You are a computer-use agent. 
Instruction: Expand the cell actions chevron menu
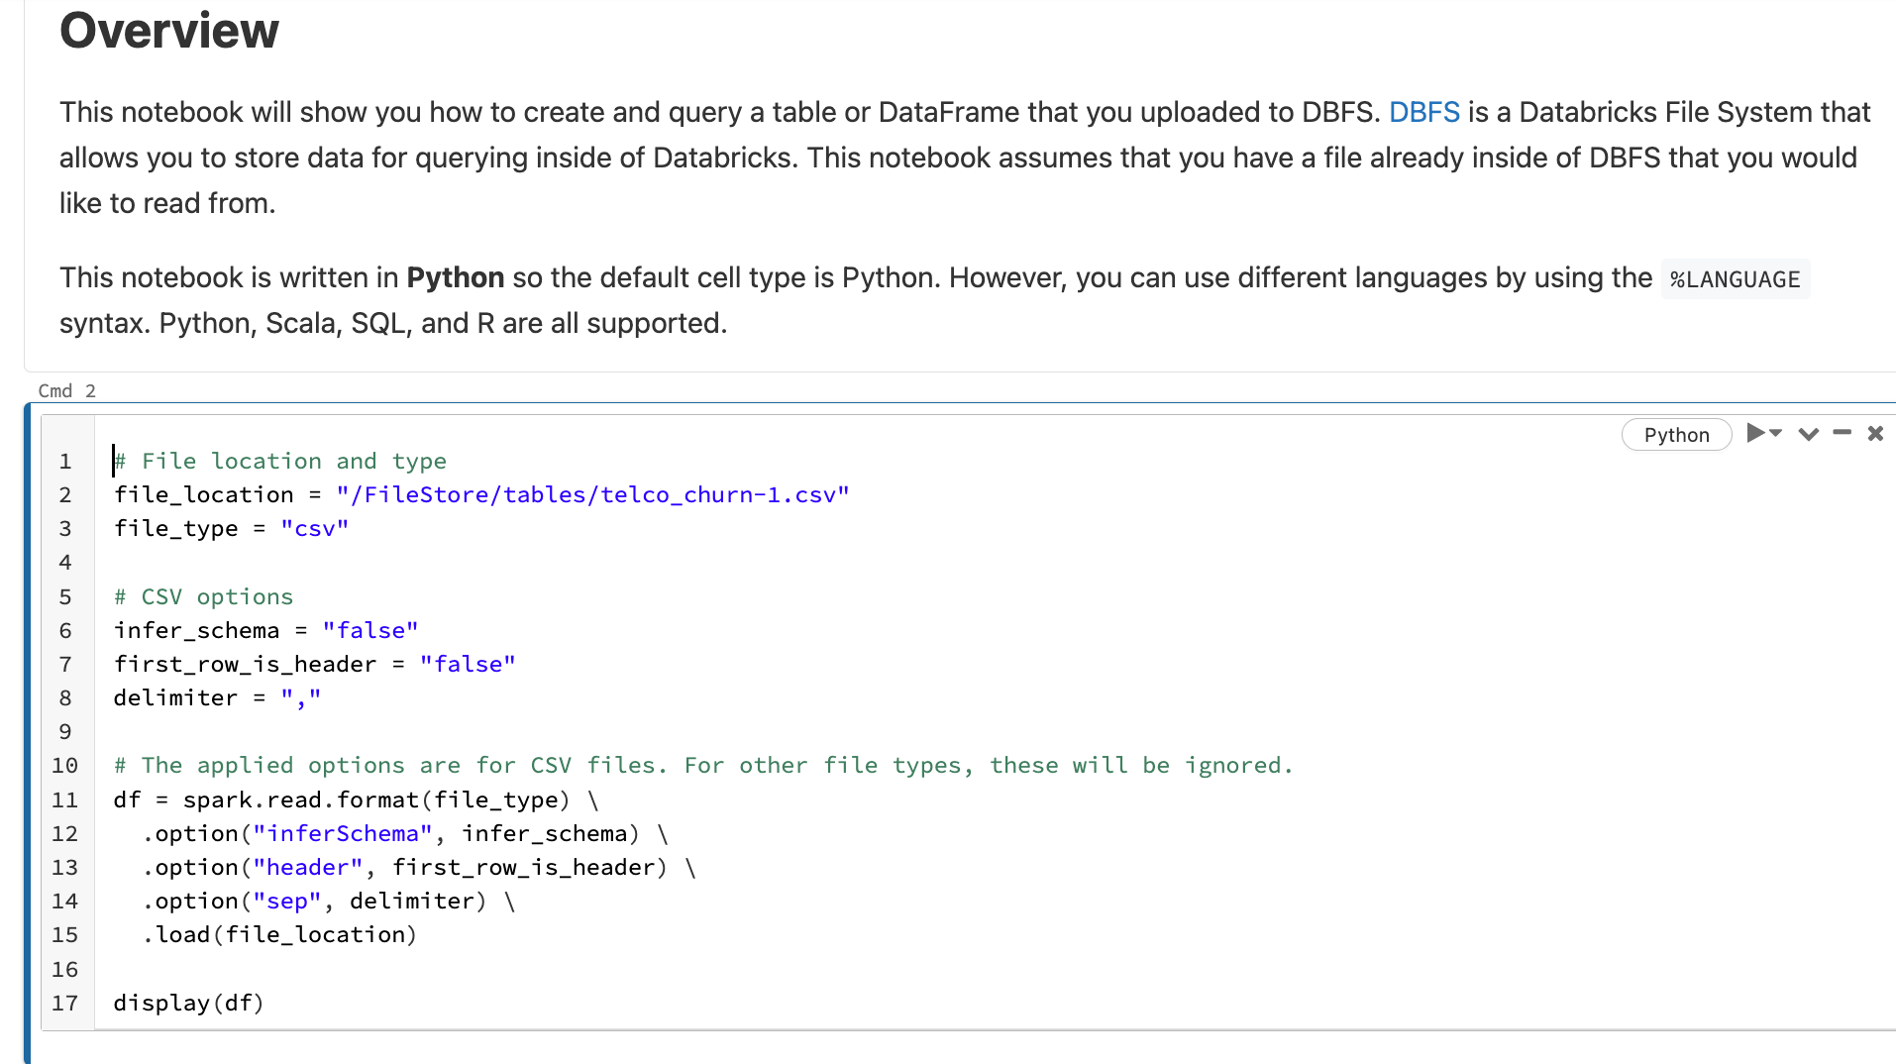tap(1808, 434)
